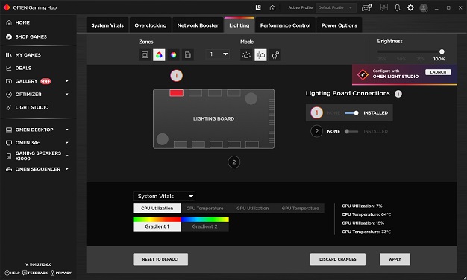Click zone marker 1 above the board
This screenshot has width=467, height=280.
point(176,76)
